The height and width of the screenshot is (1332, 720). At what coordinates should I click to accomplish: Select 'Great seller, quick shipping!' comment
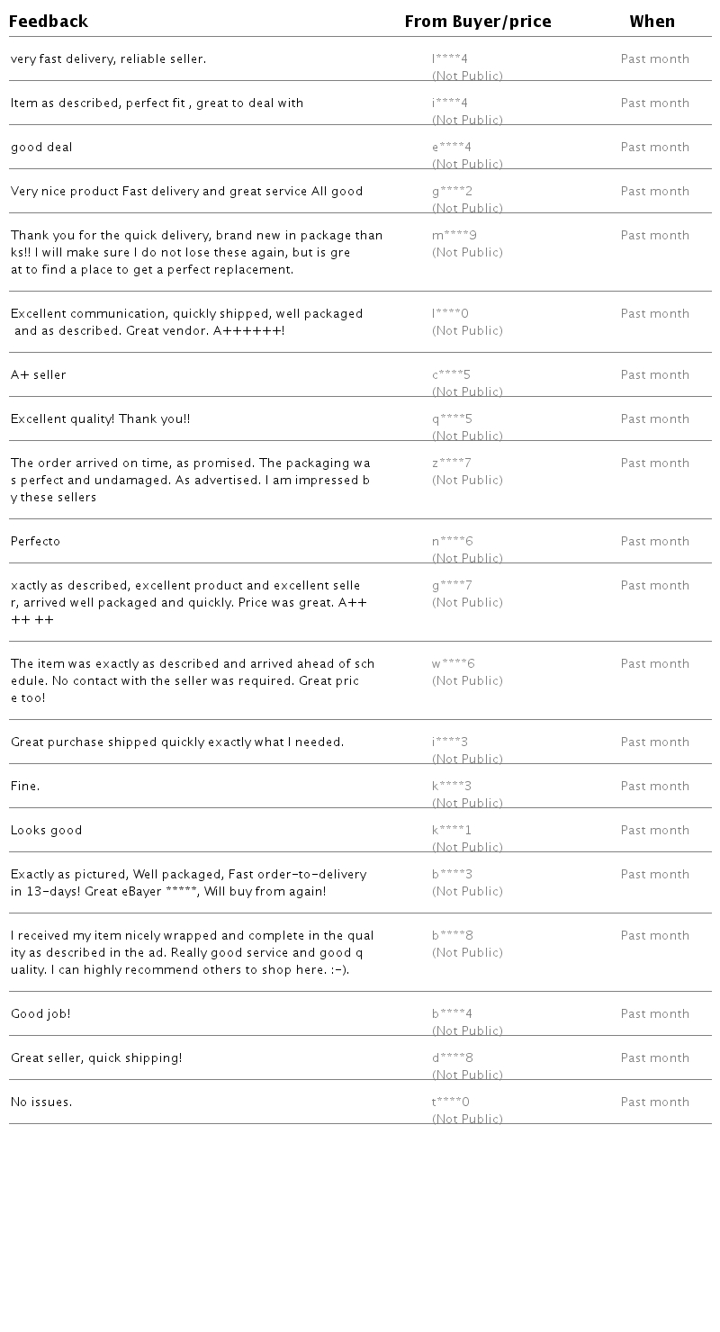(x=96, y=1058)
